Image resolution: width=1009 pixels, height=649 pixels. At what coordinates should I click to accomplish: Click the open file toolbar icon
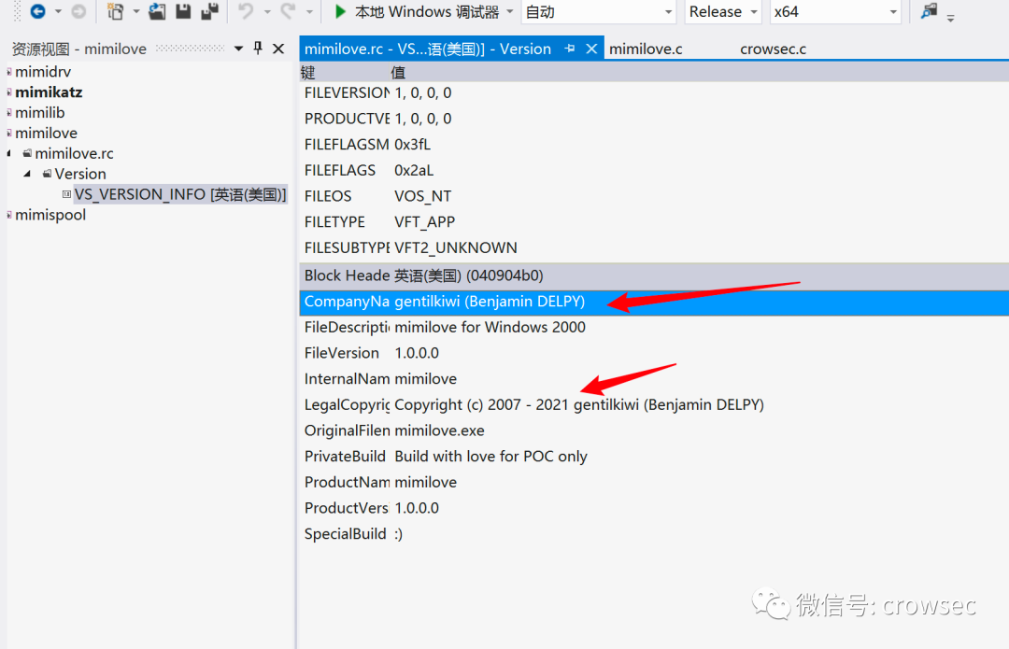[157, 11]
